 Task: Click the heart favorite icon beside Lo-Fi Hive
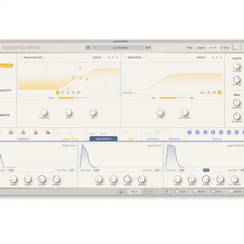pos(95,48)
